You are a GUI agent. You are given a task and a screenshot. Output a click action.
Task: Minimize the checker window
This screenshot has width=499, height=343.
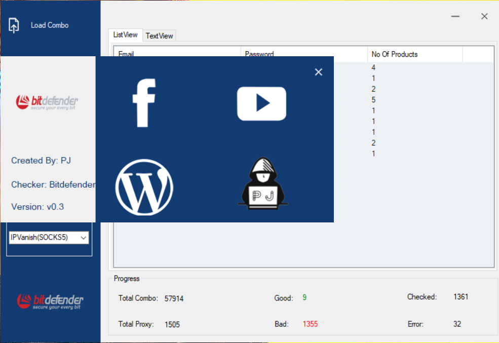[x=455, y=16]
